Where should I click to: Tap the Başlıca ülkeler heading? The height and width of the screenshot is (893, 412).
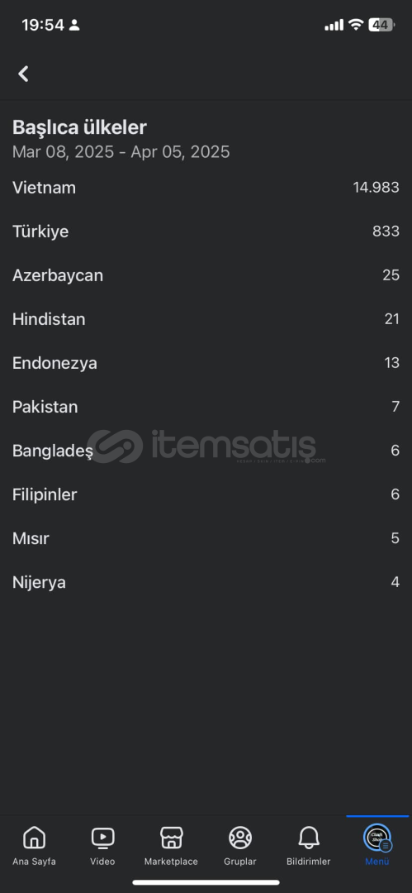point(79,127)
